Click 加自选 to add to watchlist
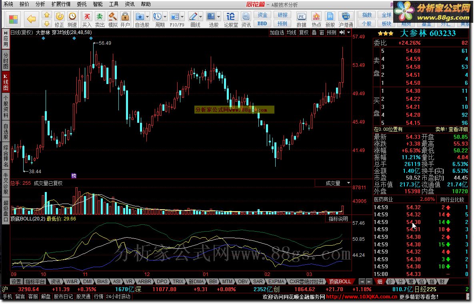This screenshot has width=474, height=304. (x=277, y=32)
